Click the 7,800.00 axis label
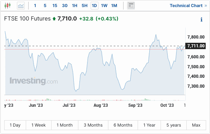Viewport: 210px width, 134px height. [196, 37]
